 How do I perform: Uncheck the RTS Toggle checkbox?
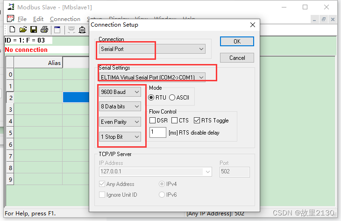point(197,120)
